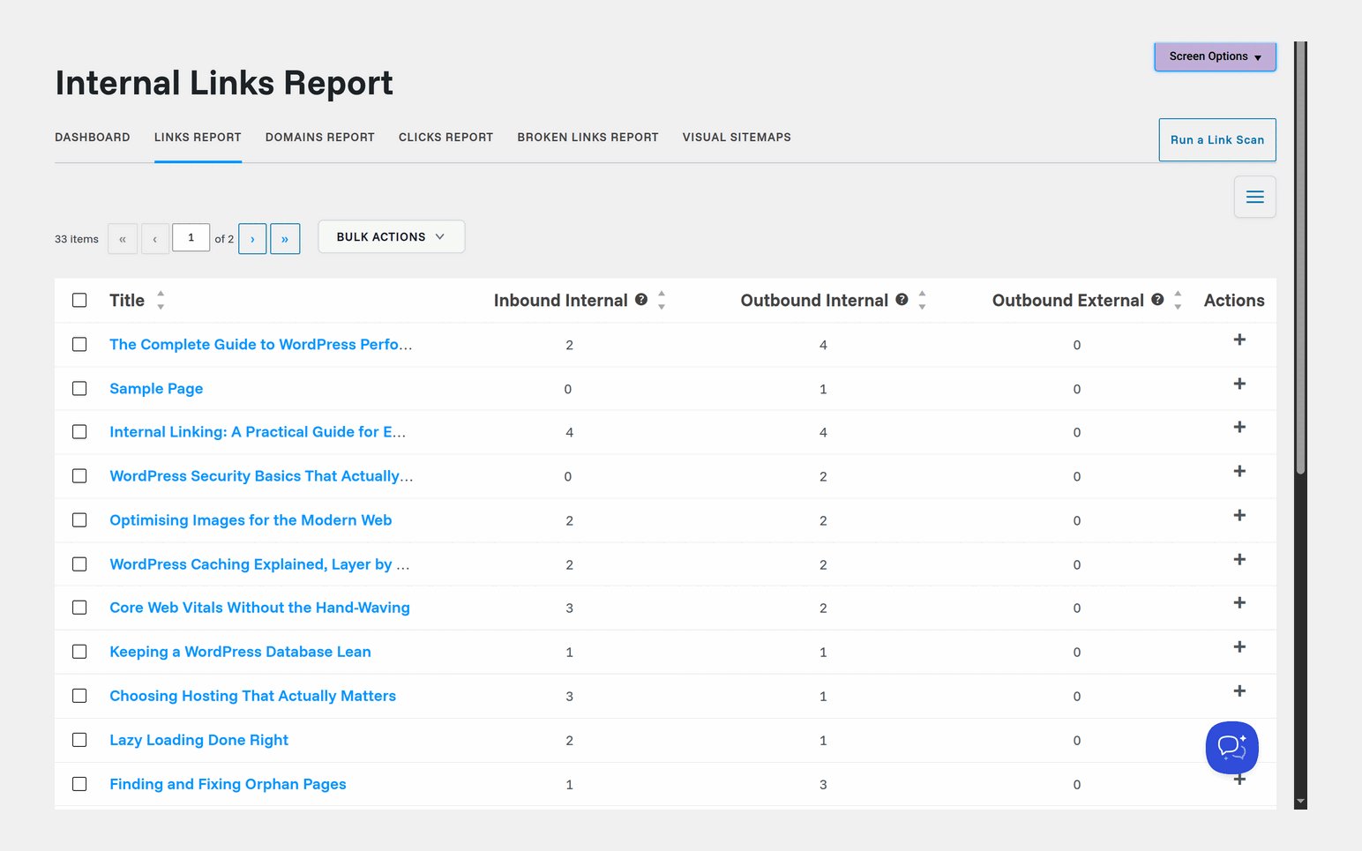Select Finding and Fixing Orphan Pages checkbox
This screenshot has width=1362, height=851.
click(x=79, y=784)
